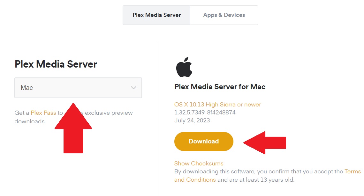Image resolution: width=364 pixels, height=196 pixels.
Task: Click the version number 1.32.5.7349-8f4248874
Action: [205, 112]
